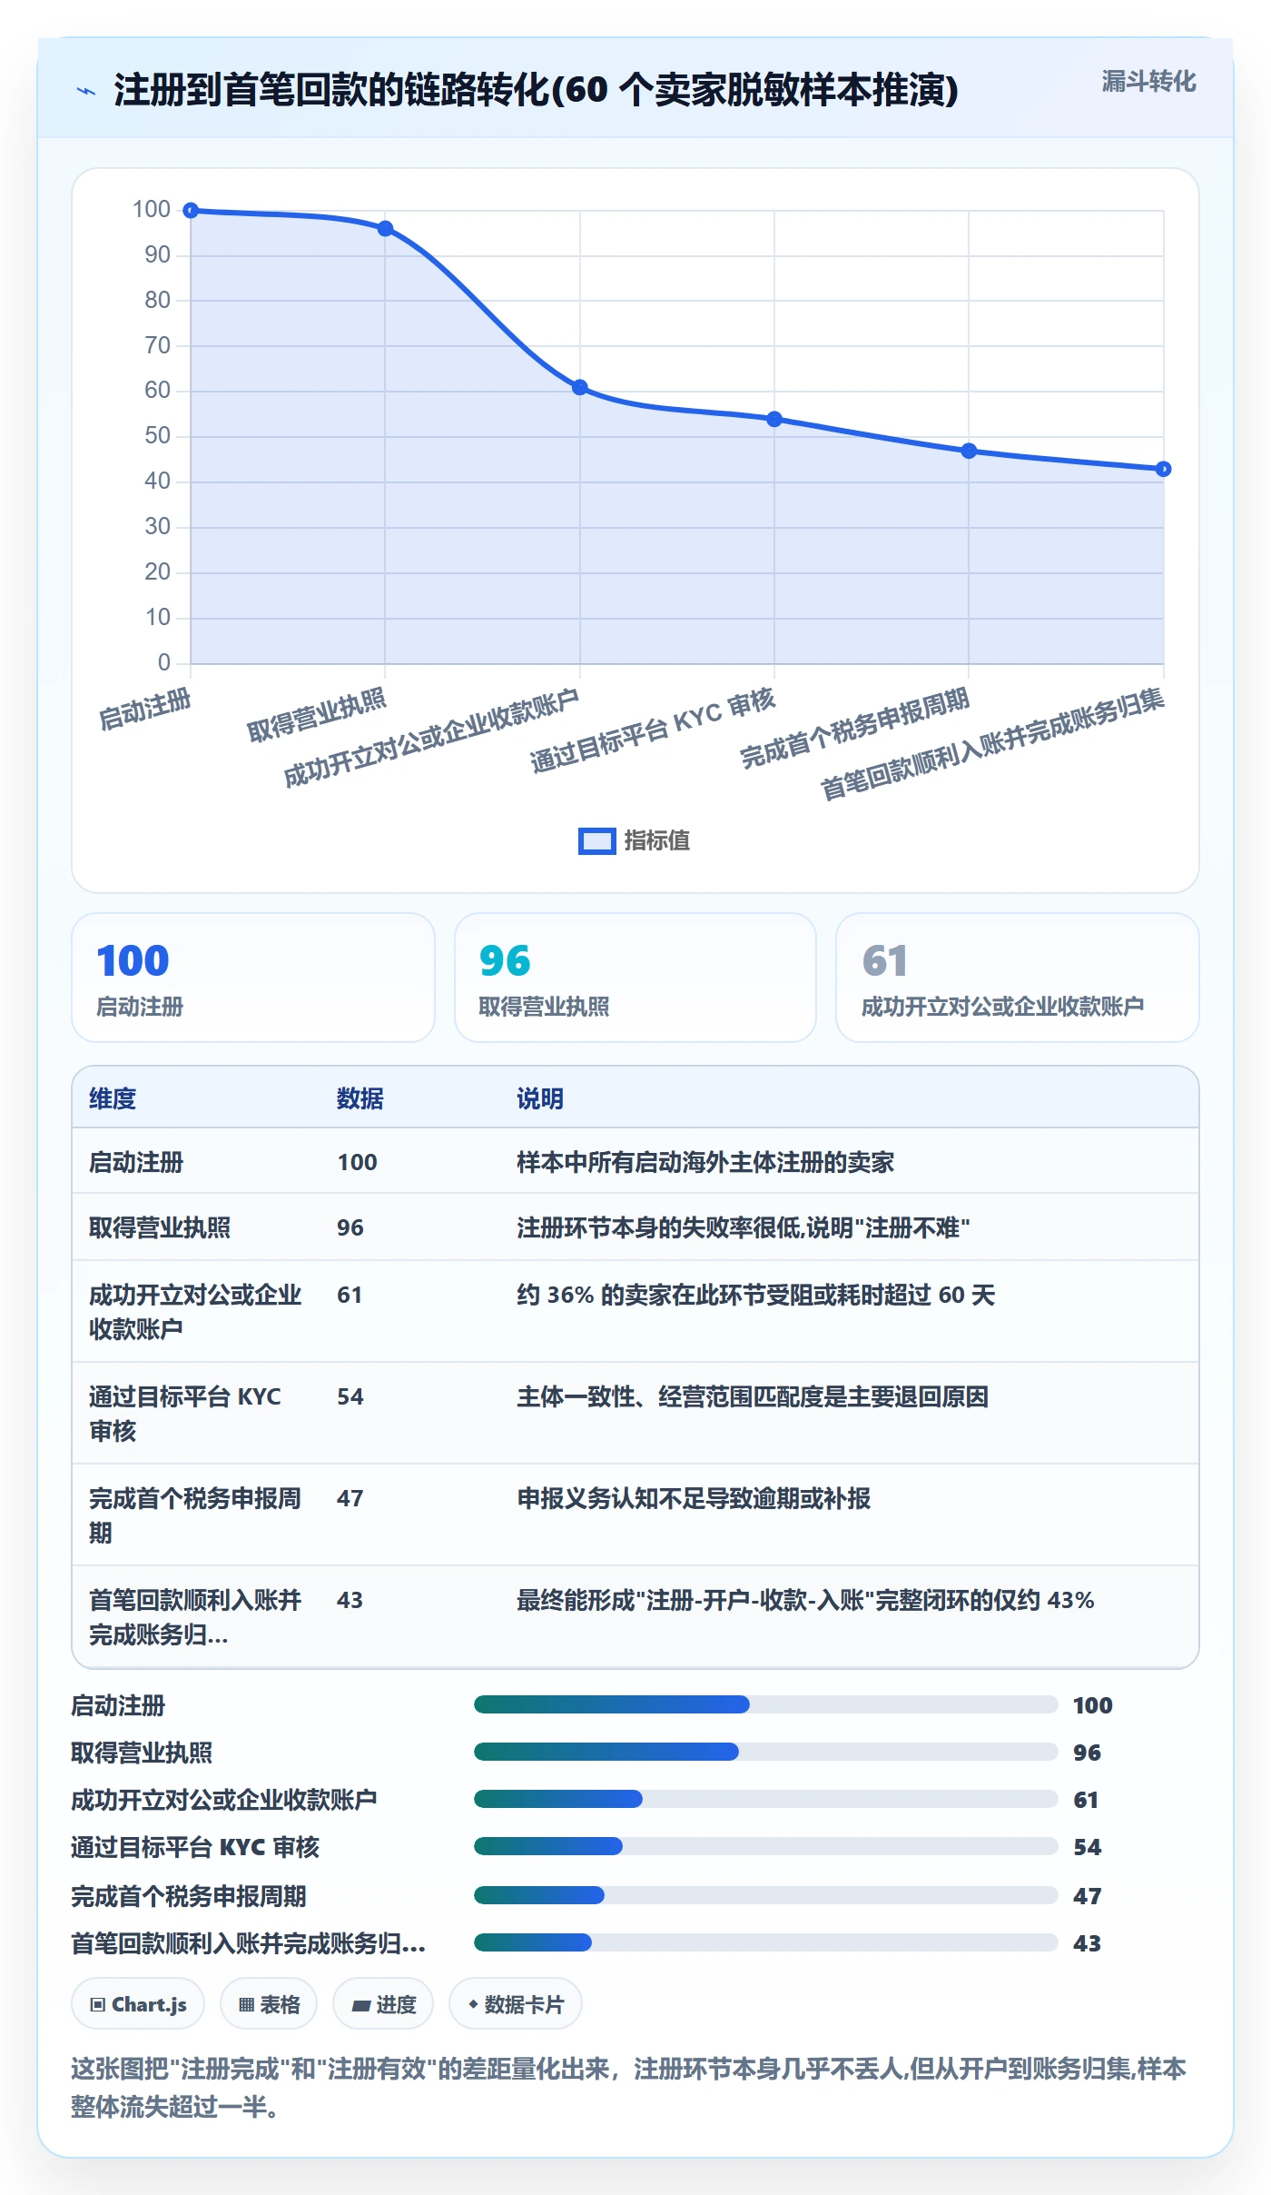Toggle the 指标值 legend swatch
This screenshot has height=2195, width=1271.
click(596, 841)
